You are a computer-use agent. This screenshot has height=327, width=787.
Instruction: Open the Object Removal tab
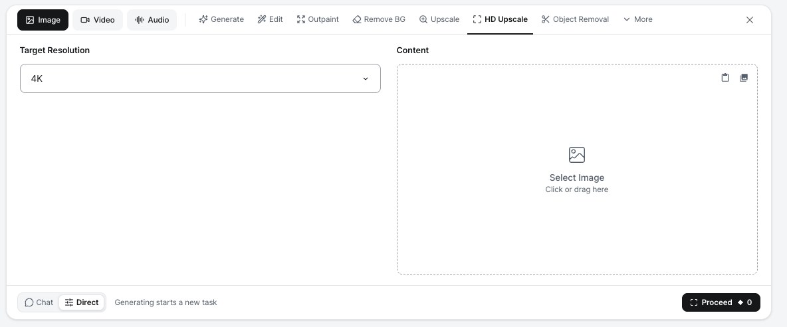point(575,19)
